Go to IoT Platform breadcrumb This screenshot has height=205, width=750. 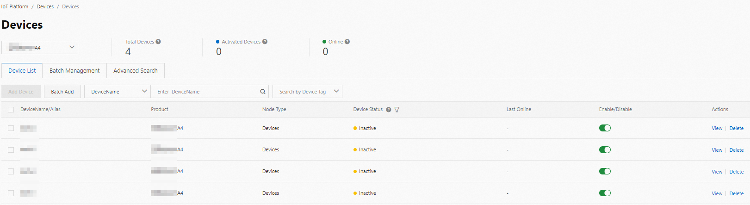pyautogui.click(x=15, y=6)
